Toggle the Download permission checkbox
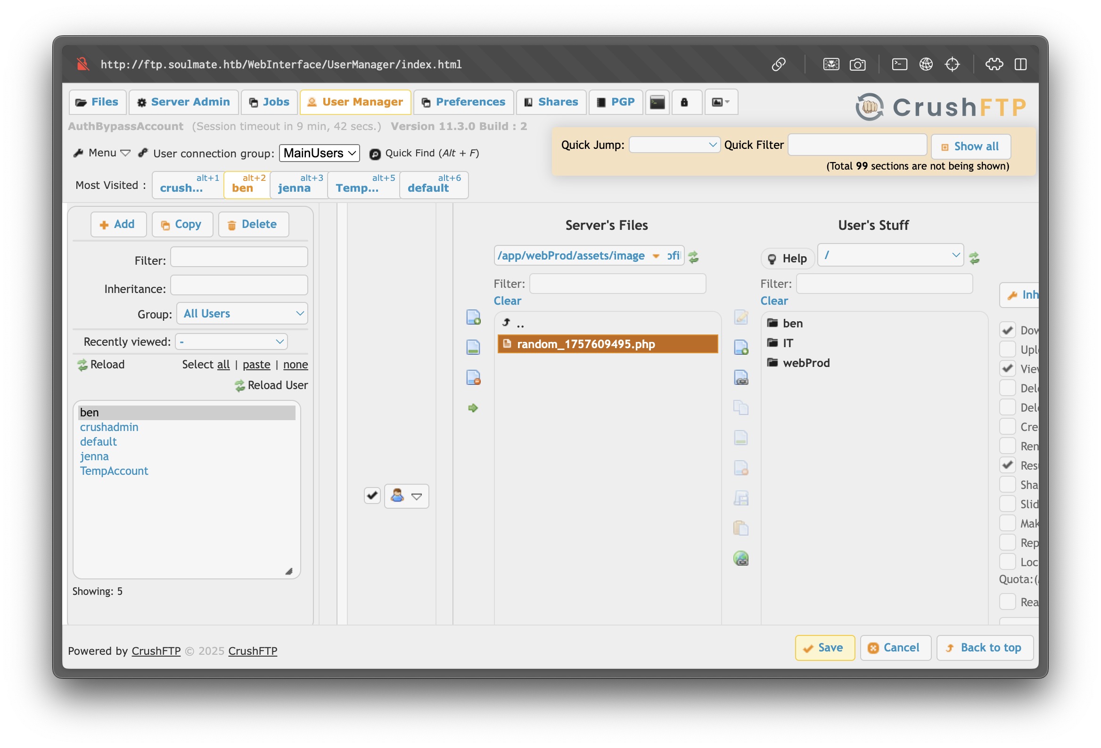This screenshot has width=1101, height=748. click(1007, 330)
